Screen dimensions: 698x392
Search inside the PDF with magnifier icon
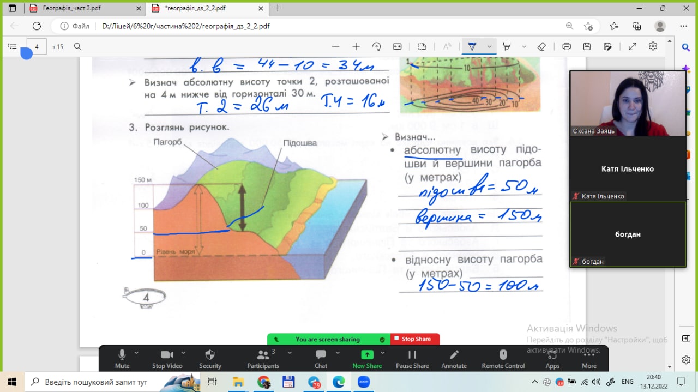[77, 47]
